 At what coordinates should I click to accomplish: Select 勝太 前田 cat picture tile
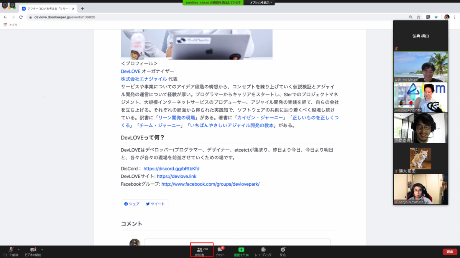(421, 159)
